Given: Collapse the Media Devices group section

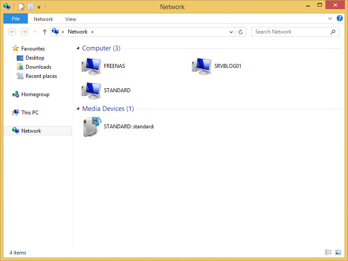Looking at the screenshot, I should click(78, 109).
